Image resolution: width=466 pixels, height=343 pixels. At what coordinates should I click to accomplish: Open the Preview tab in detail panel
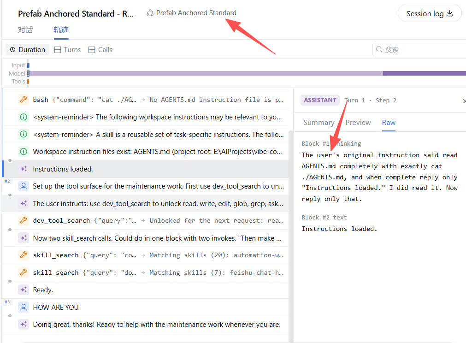point(358,123)
